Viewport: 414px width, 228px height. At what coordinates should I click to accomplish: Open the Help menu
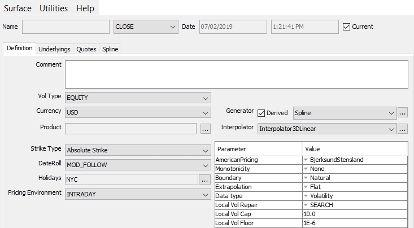click(x=85, y=8)
